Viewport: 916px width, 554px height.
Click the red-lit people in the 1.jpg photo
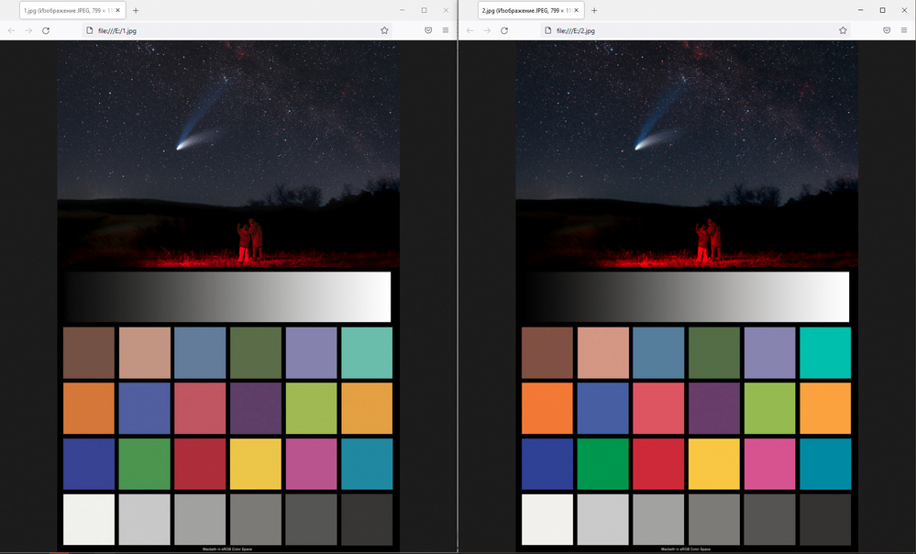[250, 240]
